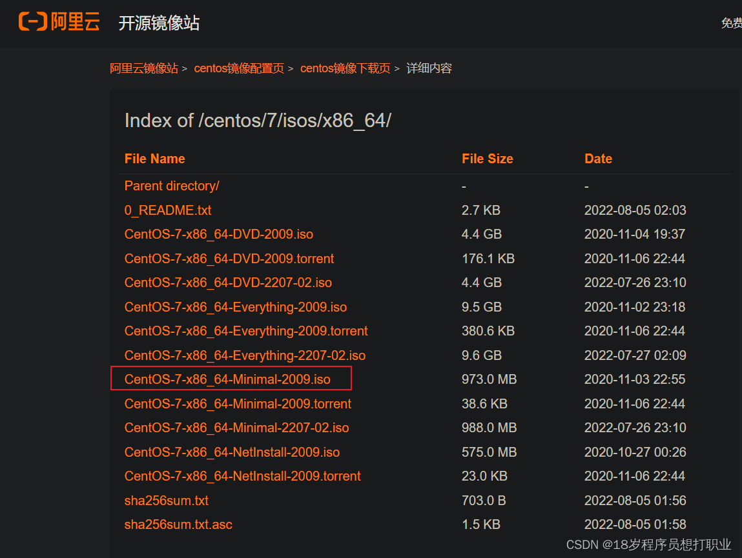The height and width of the screenshot is (558, 742).
Task: Open the sha256sum.txt.asc file
Action: click(x=178, y=524)
